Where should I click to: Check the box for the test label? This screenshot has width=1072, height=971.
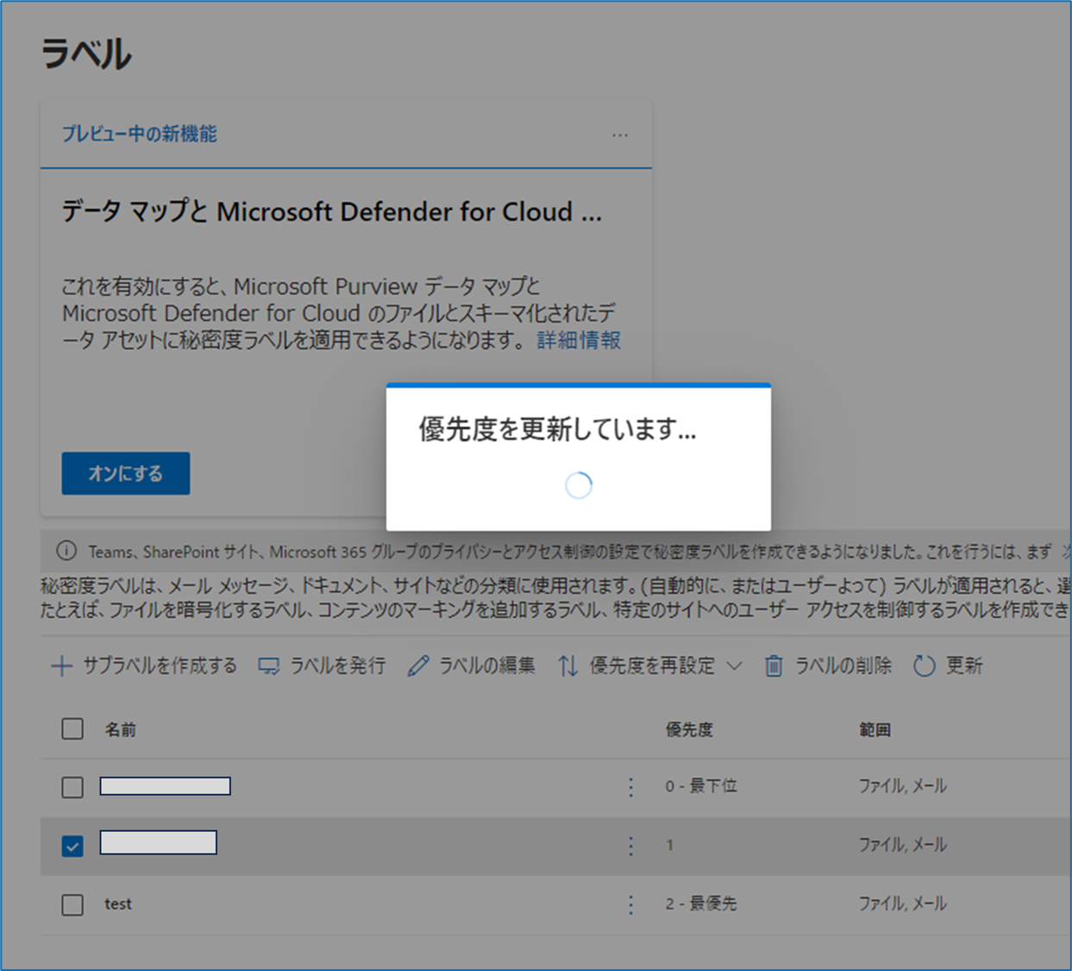coord(72,905)
